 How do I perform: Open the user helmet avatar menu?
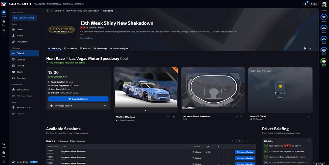point(324,4)
